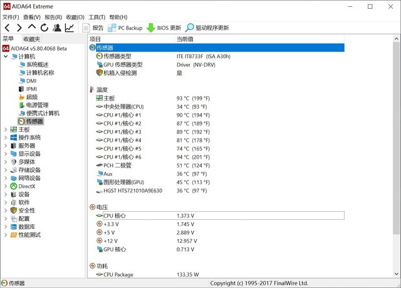The width and height of the screenshot is (401, 288).
Task: Open the 查看(V) menu
Action: click(x=32, y=17)
